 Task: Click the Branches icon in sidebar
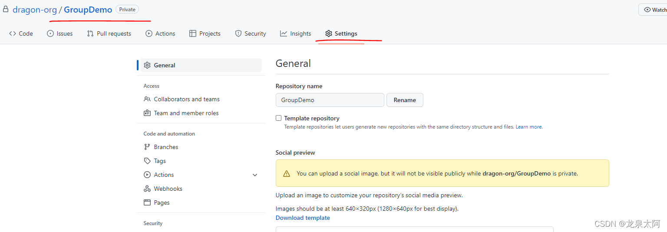[x=147, y=147]
